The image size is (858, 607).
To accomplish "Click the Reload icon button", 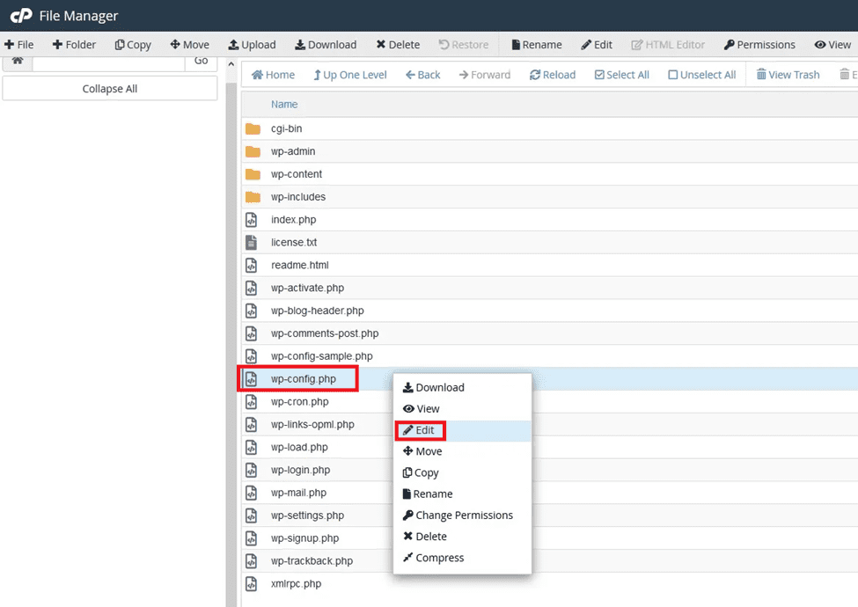I will [x=535, y=75].
